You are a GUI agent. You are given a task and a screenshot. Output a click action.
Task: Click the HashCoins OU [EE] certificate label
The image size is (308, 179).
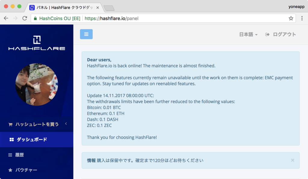pos(60,18)
